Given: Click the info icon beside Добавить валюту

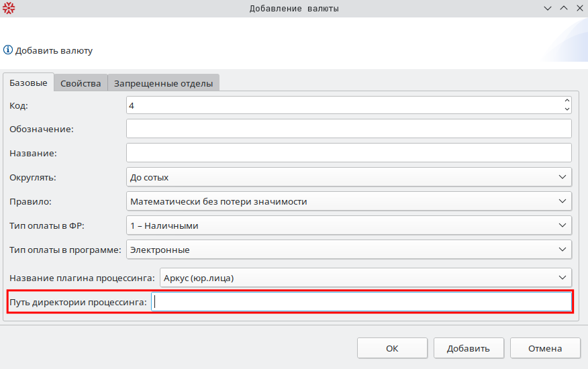Looking at the screenshot, I should coord(8,50).
